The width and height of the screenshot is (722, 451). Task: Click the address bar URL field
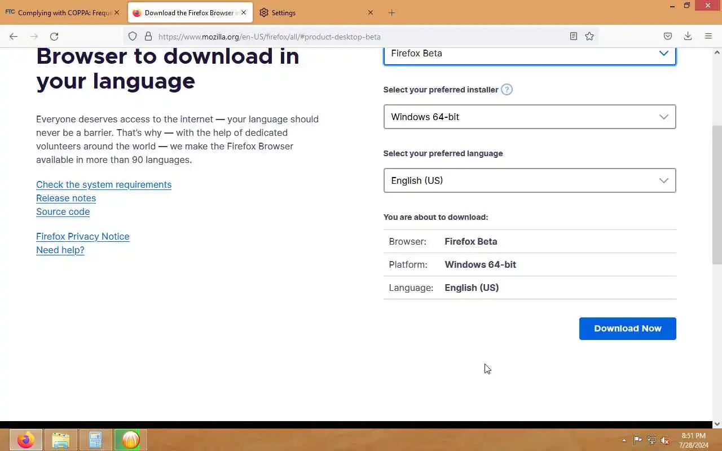(361, 36)
